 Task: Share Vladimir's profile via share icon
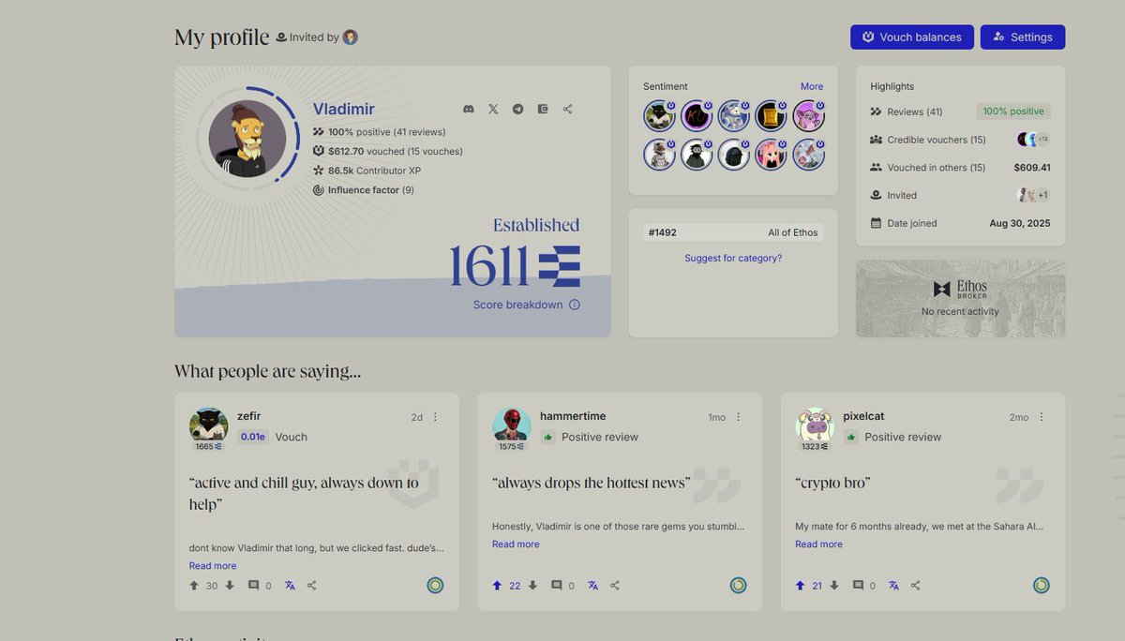click(567, 109)
